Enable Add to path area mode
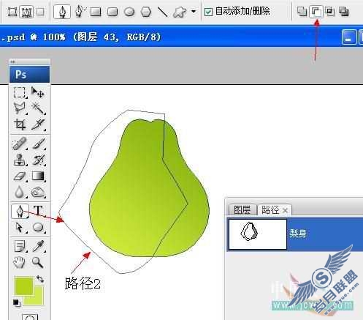The height and width of the screenshot is (320, 363). pos(302,11)
